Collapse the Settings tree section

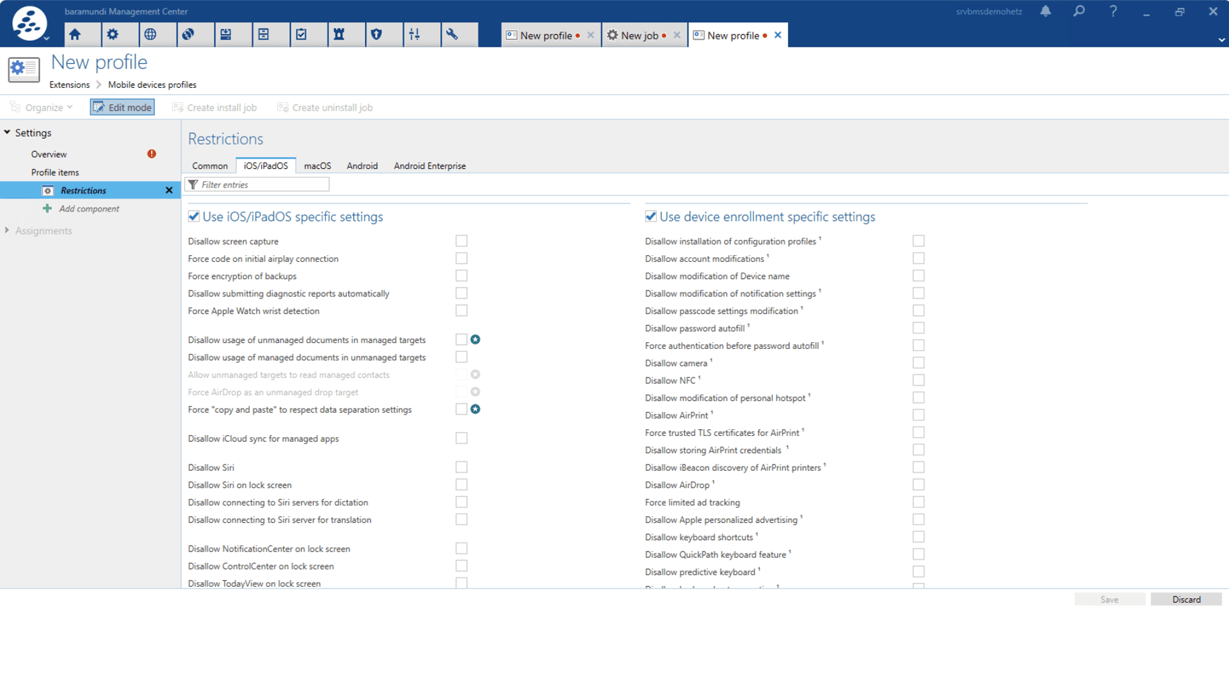click(x=7, y=132)
